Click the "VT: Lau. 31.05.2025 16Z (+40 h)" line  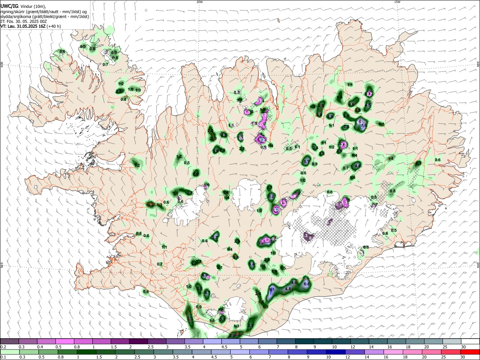[x=31, y=26]
